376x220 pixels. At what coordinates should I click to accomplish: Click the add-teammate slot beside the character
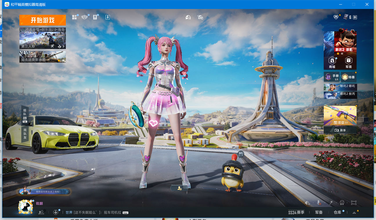click(179, 188)
